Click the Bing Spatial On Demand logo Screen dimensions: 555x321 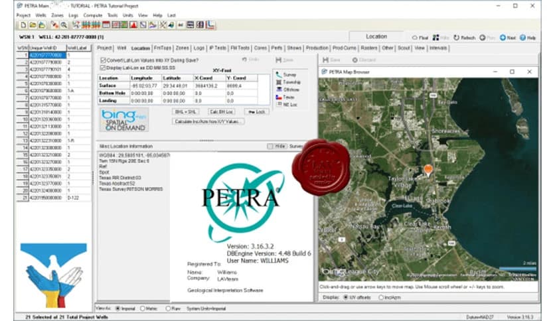tap(124, 120)
